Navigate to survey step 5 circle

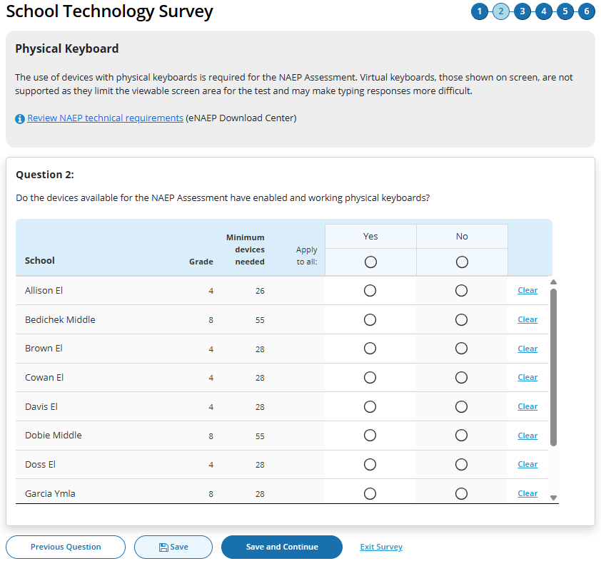pos(565,11)
